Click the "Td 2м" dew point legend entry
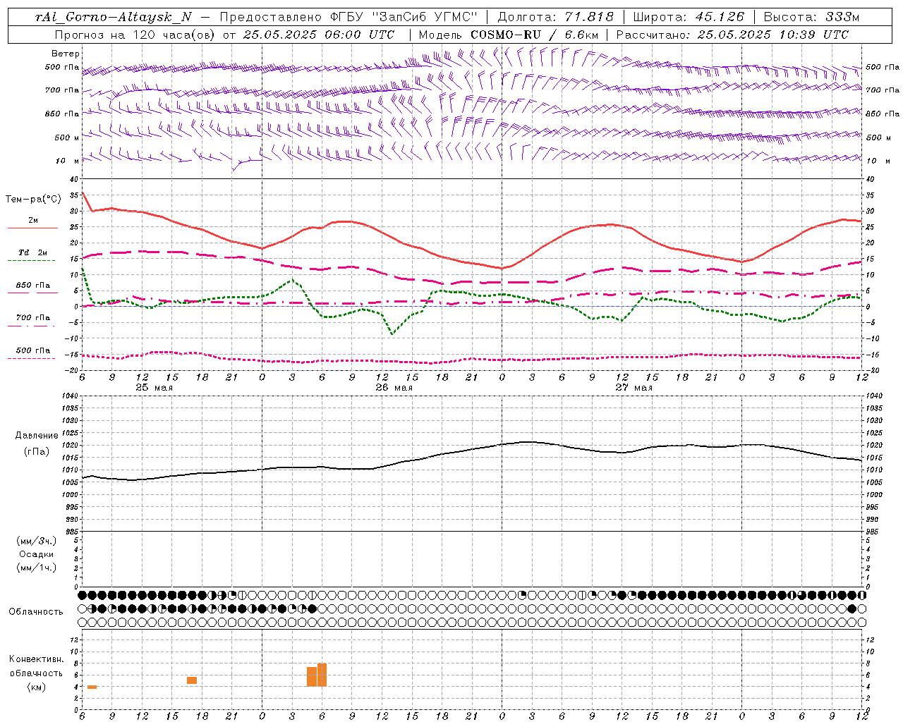This screenshot has width=903, height=722. coord(32,252)
